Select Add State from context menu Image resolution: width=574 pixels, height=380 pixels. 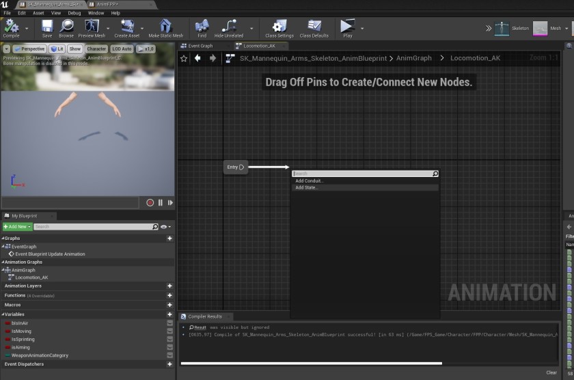pyautogui.click(x=307, y=187)
